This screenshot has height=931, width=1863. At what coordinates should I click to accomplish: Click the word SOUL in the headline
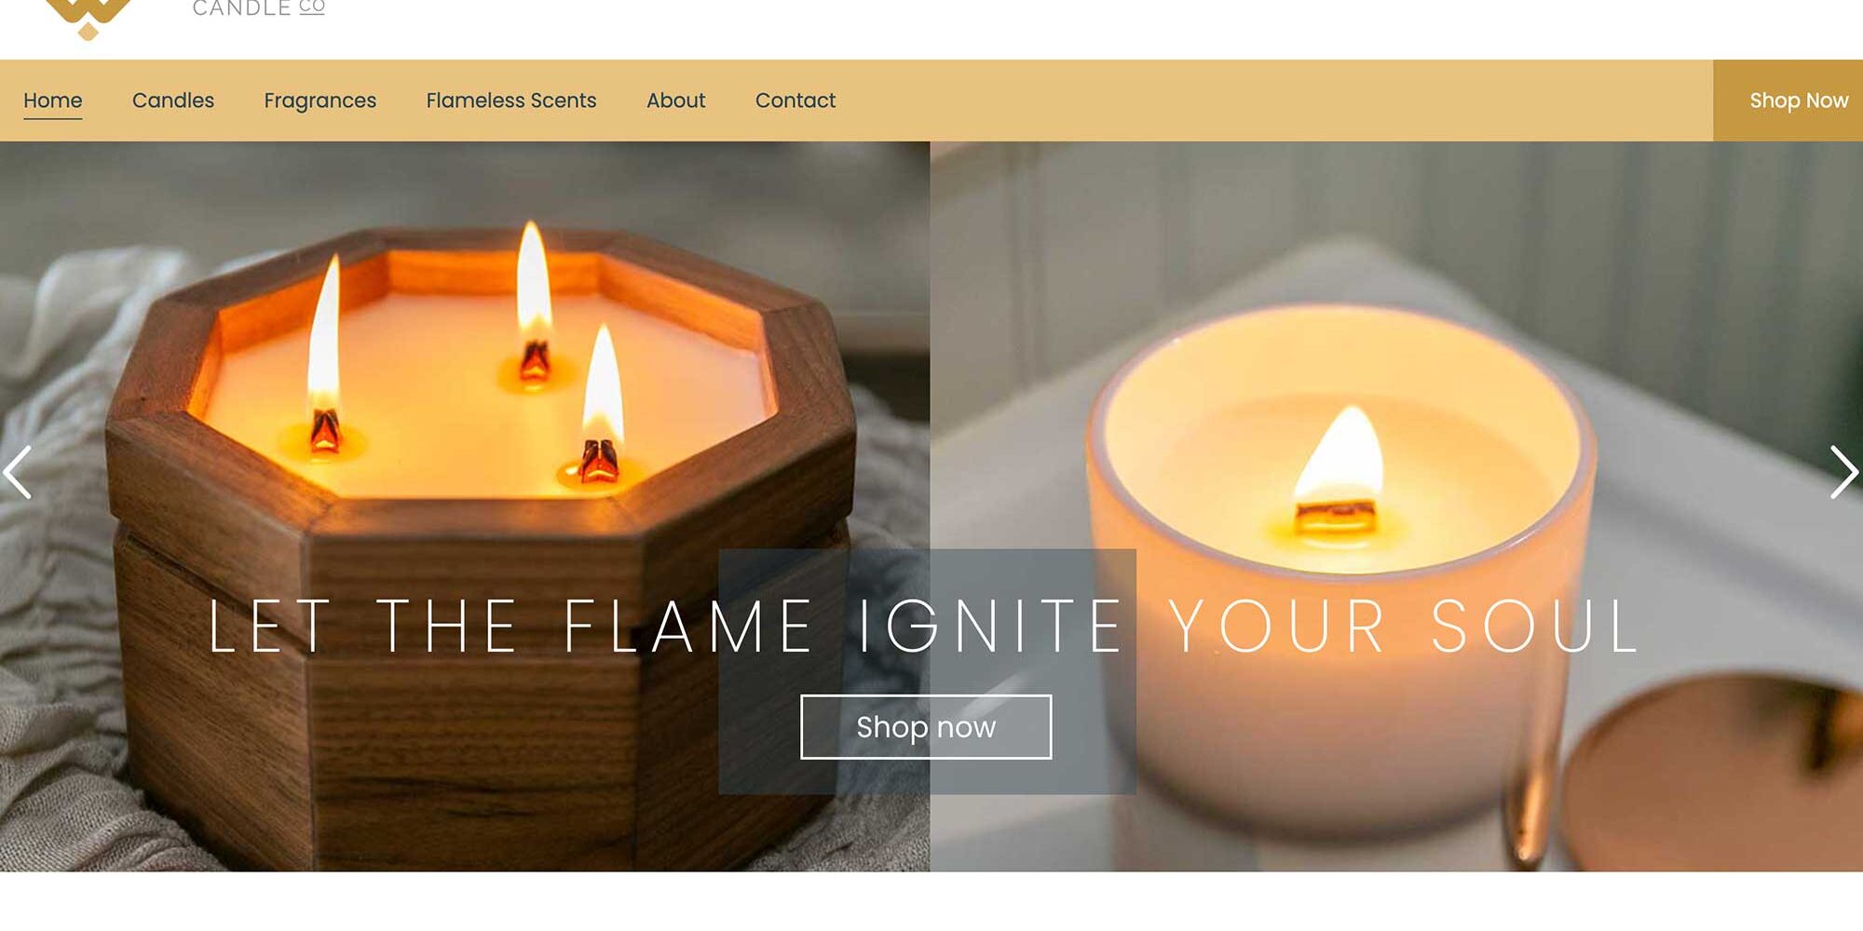click(1534, 626)
